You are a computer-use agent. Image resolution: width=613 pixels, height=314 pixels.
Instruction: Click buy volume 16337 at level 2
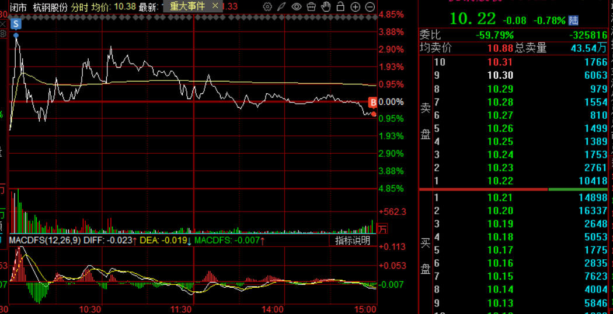point(593,211)
